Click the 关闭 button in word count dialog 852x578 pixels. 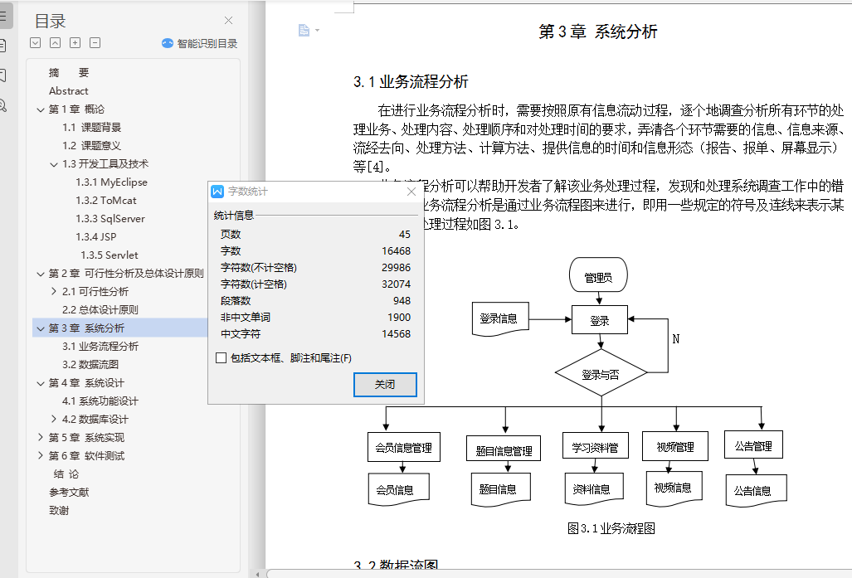[x=385, y=385]
